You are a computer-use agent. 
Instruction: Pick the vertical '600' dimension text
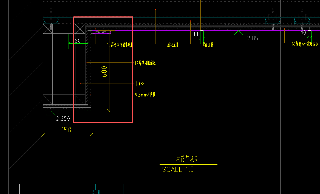coord(104,72)
